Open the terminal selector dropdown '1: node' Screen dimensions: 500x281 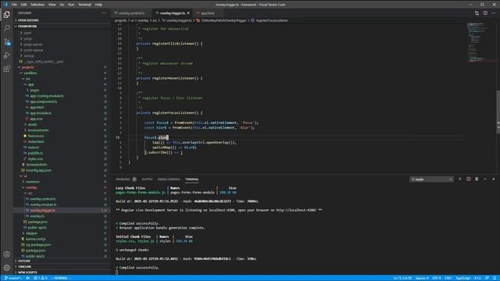[x=431, y=180]
